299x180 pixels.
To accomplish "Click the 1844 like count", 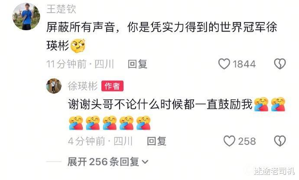I will pyautogui.click(x=244, y=64).
